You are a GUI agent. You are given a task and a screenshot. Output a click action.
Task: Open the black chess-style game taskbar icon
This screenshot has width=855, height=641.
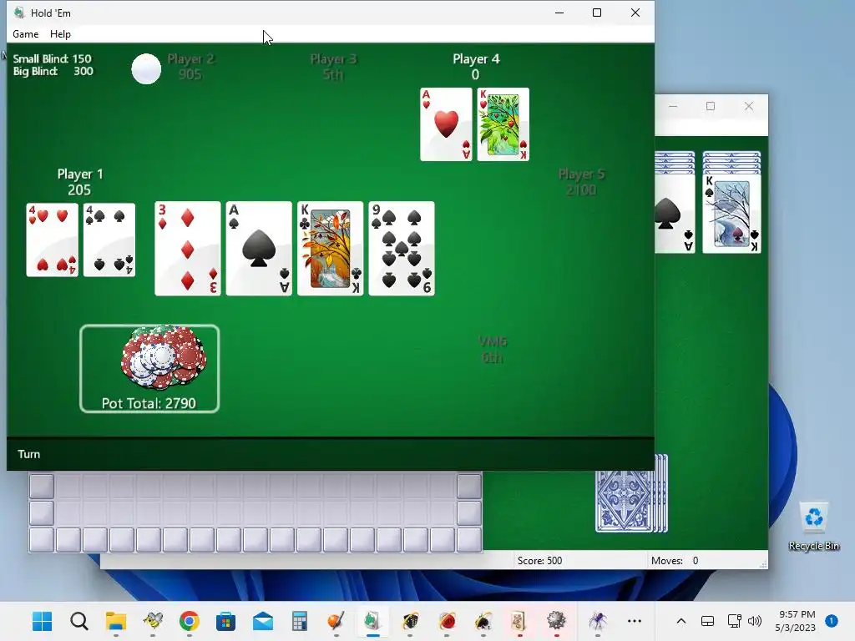409,621
